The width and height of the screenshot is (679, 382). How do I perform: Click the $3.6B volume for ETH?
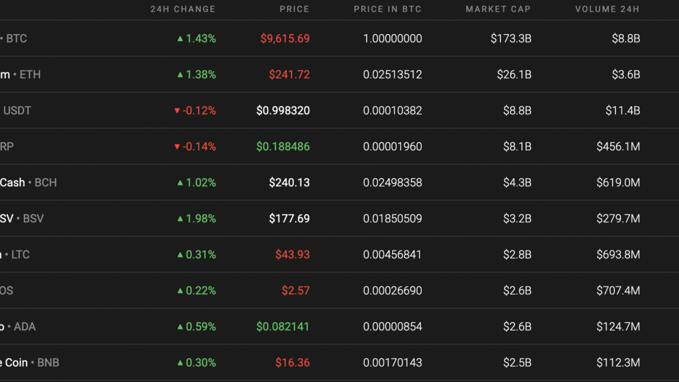(626, 75)
